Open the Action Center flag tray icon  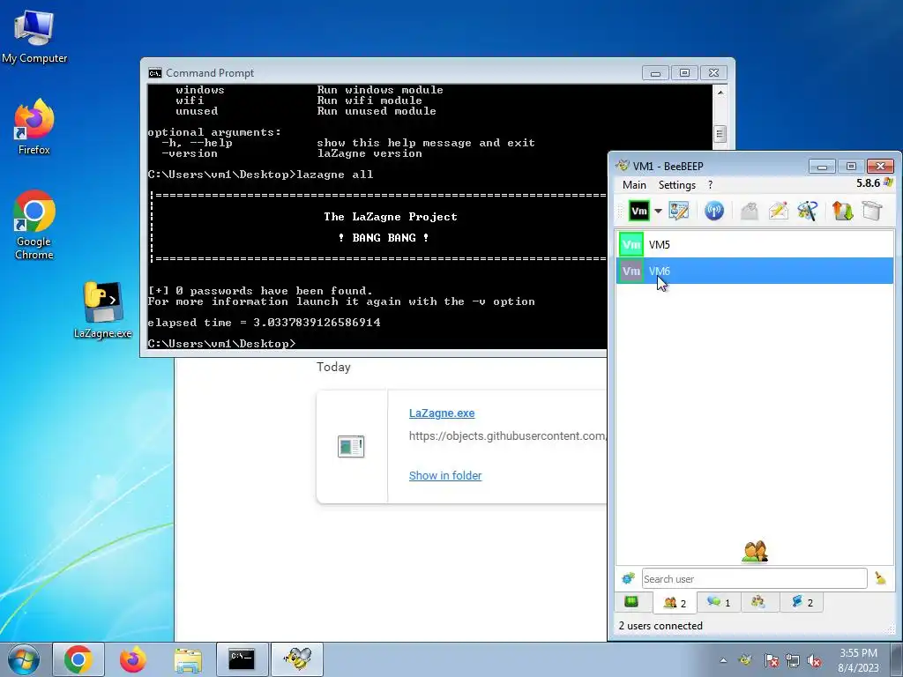click(772, 660)
